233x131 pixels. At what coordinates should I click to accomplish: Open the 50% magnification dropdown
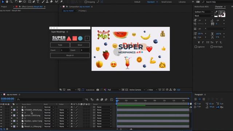click(72, 90)
